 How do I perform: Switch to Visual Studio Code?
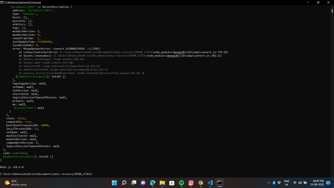pos(210,183)
